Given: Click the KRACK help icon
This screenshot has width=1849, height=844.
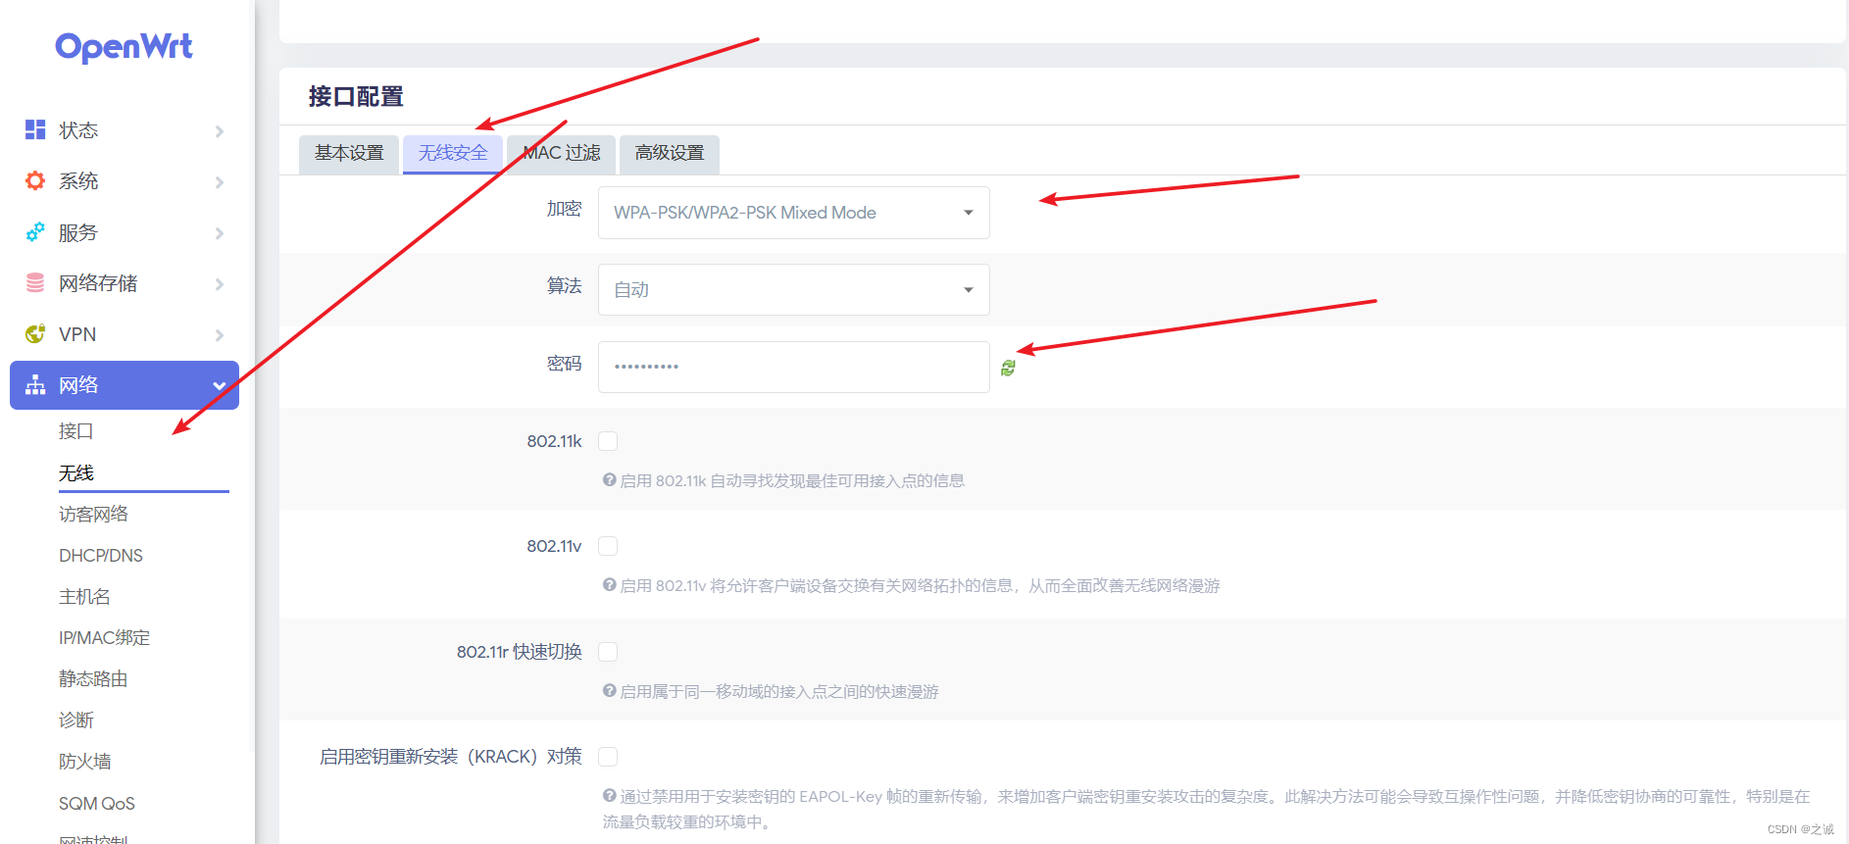Looking at the screenshot, I should pos(609,796).
